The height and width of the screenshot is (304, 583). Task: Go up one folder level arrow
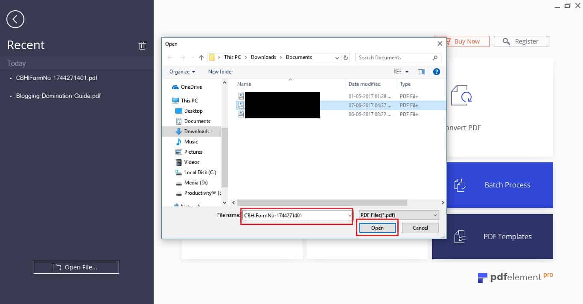(201, 58)
